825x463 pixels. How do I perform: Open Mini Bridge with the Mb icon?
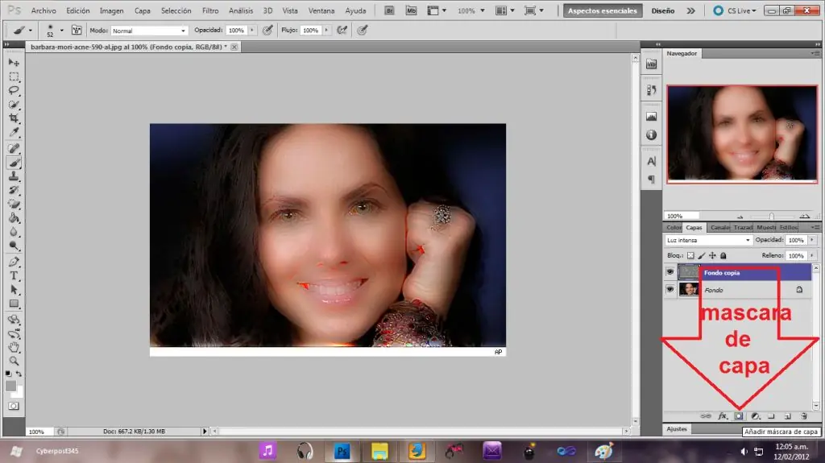pos(411,10)
